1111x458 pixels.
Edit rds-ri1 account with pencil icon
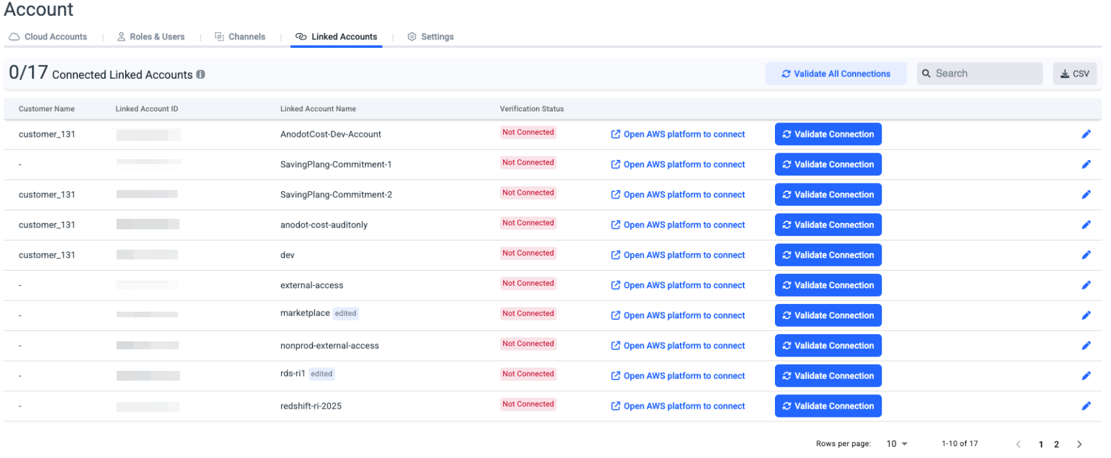pyautogui.click(x=1085, y=375)
